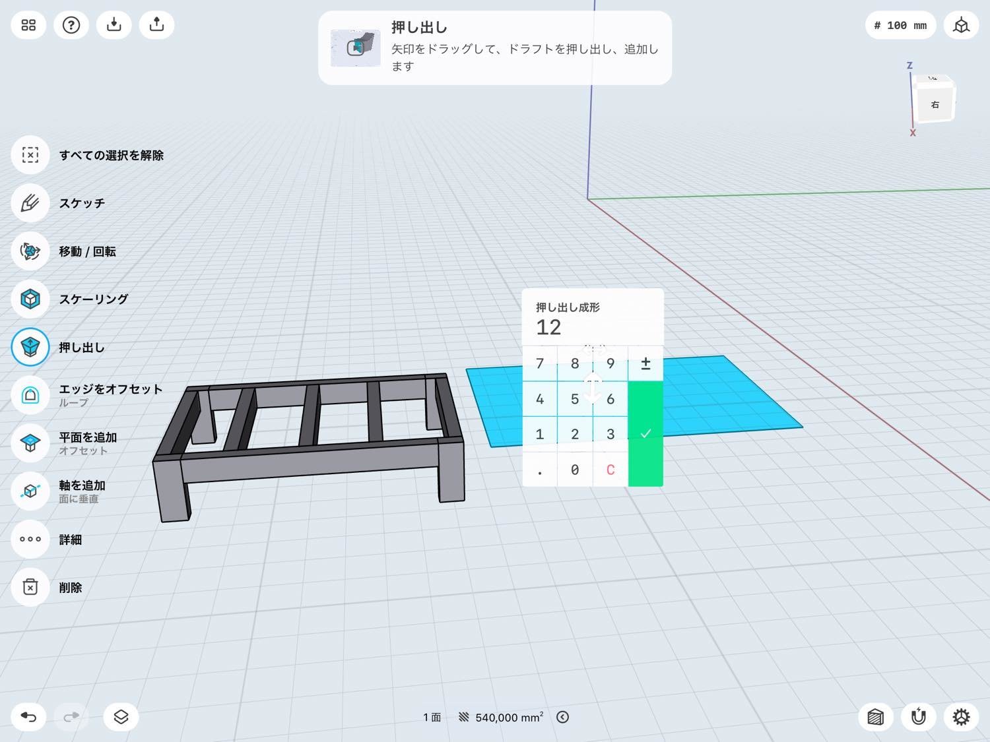Click the 押し出し成形 keypad title

pyautogui.click(x=568, y=307)
